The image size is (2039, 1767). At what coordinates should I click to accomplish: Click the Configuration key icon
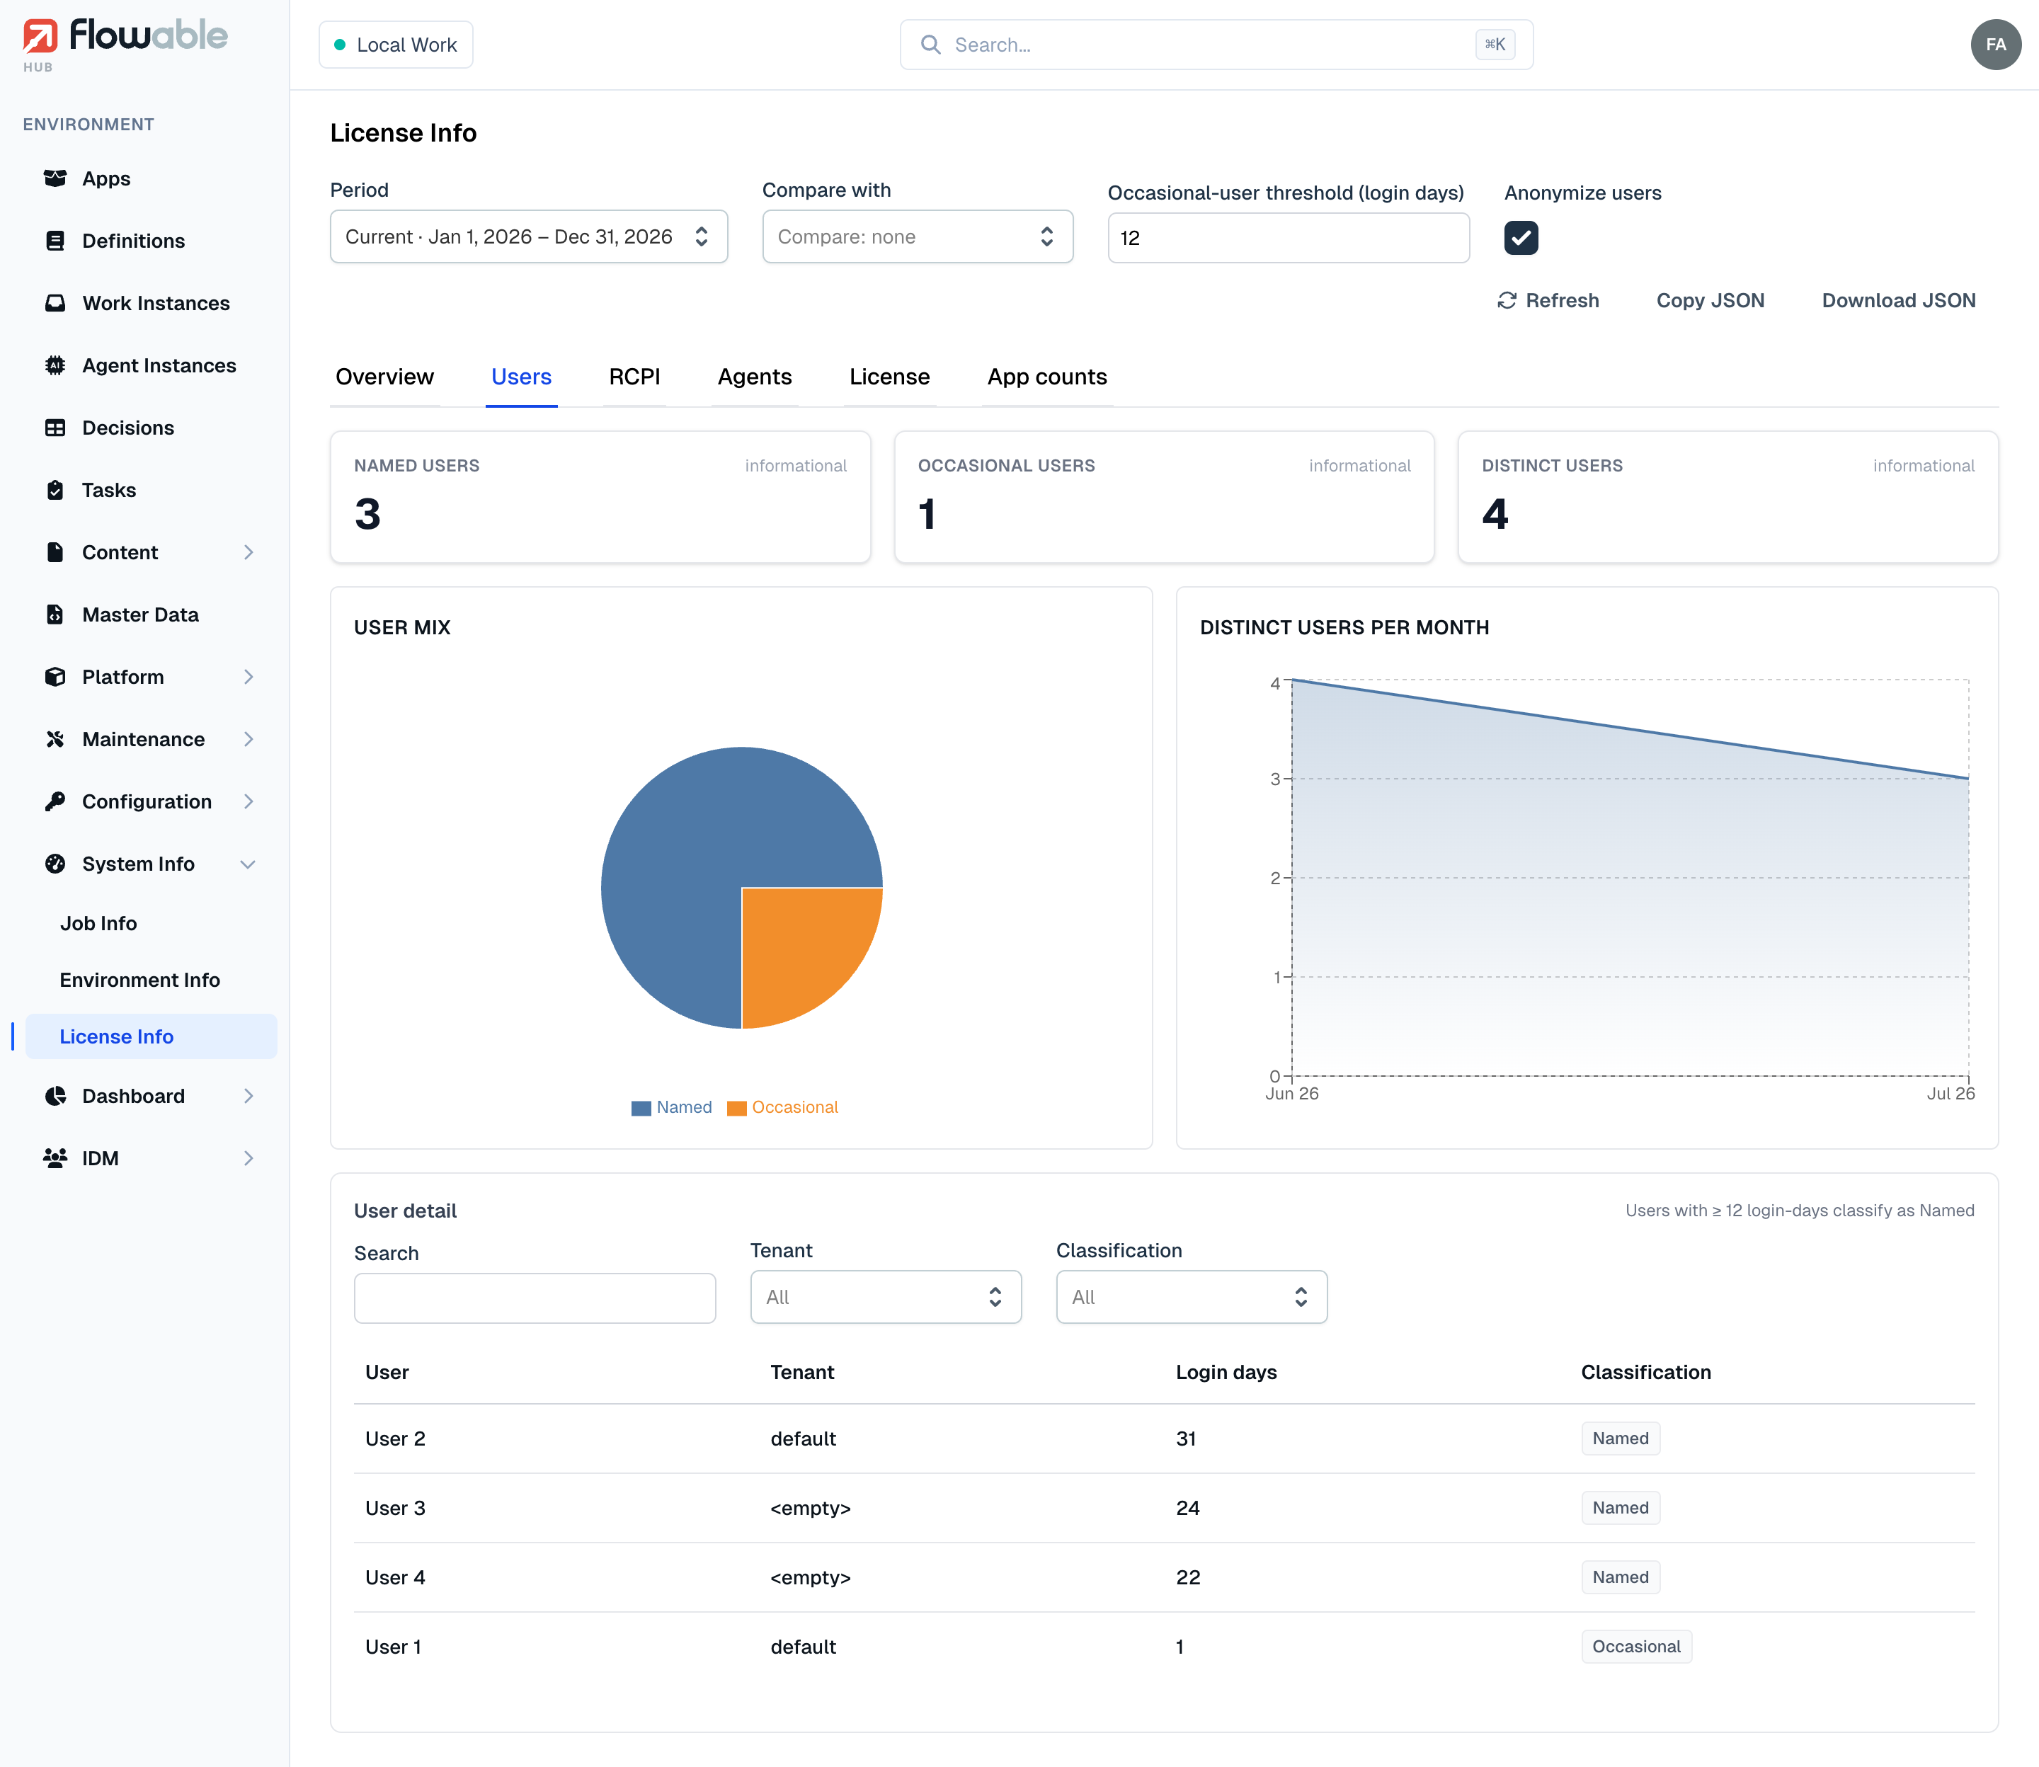(55, 801)
